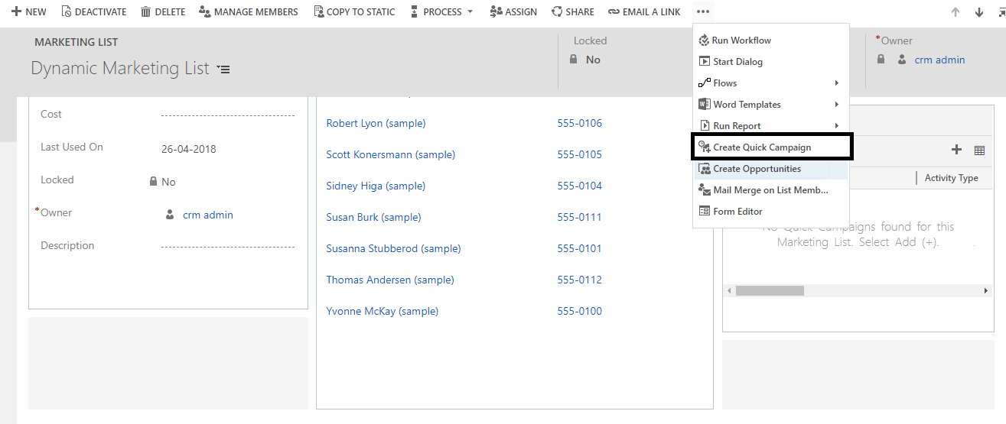Click the Last Used On date 26-04-2018

pos(189,149)
